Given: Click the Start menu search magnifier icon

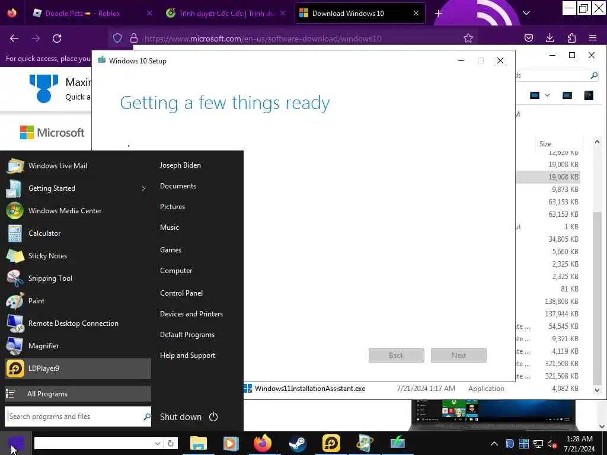Looking at the screenshot, I should click(x=147, y=416).
